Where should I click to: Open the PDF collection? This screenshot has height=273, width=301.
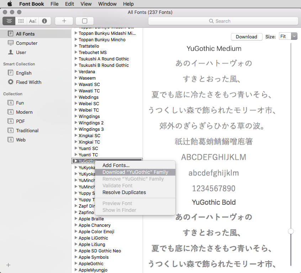20,121
